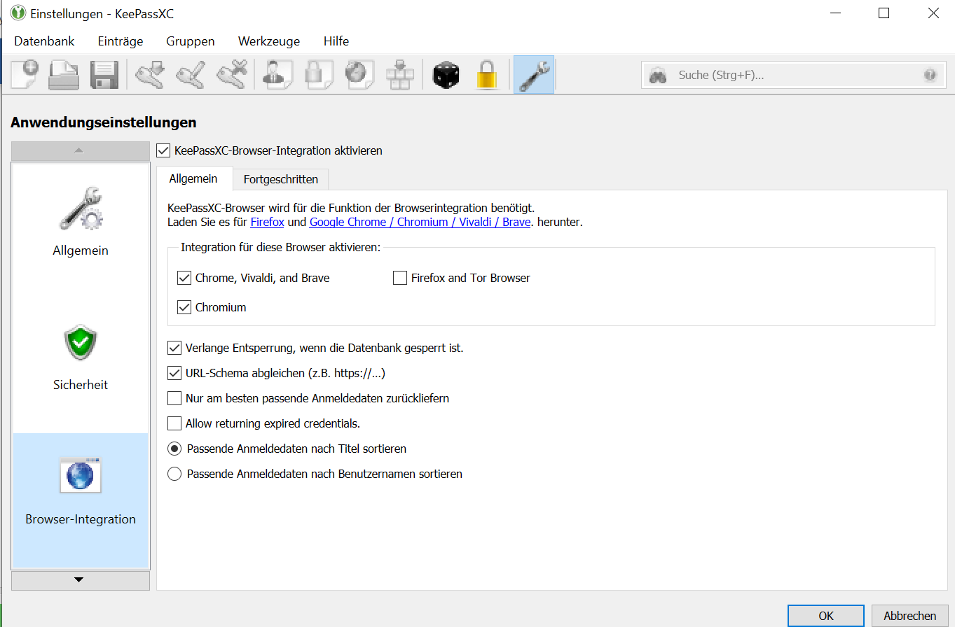Select sort by Benutzernamen radio button
The image size is (955, 627).
[x=175, y=474]
